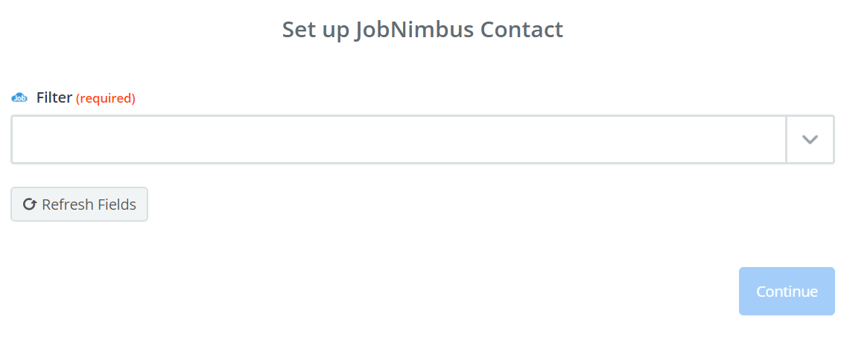Show filter choices via the down arrow
The image size is (844, 360).
point(810,139)
